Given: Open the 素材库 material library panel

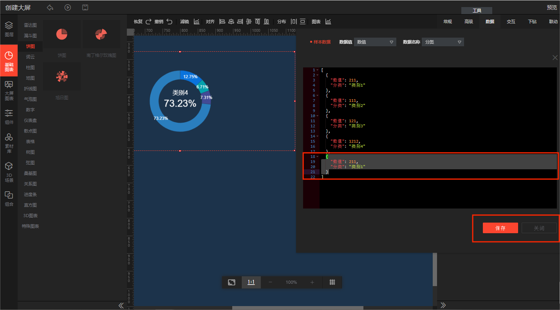Looking at the screenshot, I should [x=9, y=143].
